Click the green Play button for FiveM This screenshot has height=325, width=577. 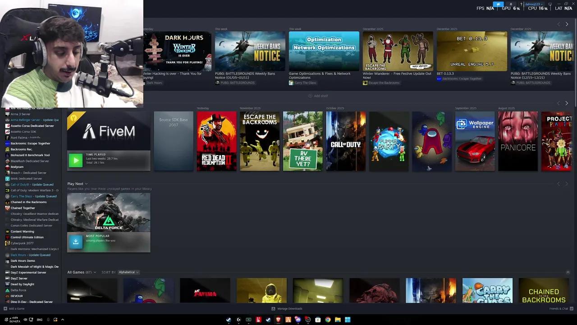coord(75,160)
